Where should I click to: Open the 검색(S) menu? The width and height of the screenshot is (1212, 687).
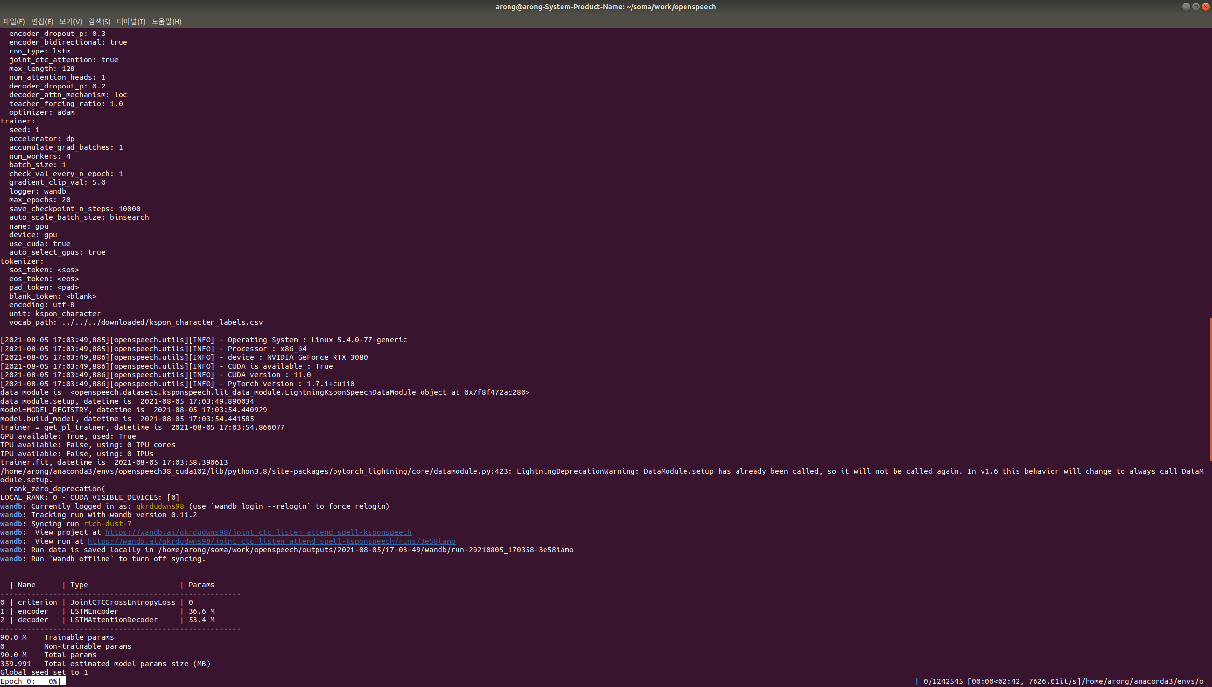[99, 21]
